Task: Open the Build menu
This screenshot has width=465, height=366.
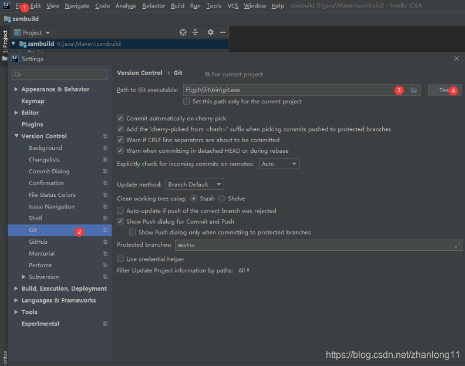Action: (x=177, y=6)
